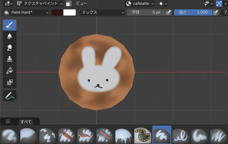The image size is (228, 144).
Task: Open the selectability and visibility dropdown
Action: pos(208,4)
